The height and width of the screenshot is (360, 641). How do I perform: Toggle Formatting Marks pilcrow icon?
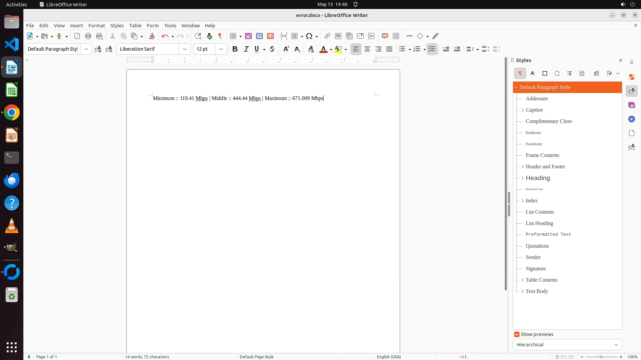point(220,36)
